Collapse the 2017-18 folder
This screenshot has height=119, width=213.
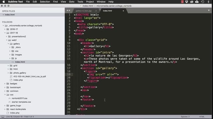[x=5, y=33]
